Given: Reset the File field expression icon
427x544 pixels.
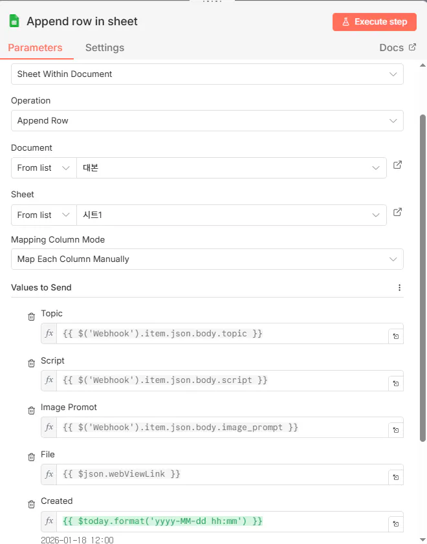Looking at the screenshot, I should pos(395,477).
